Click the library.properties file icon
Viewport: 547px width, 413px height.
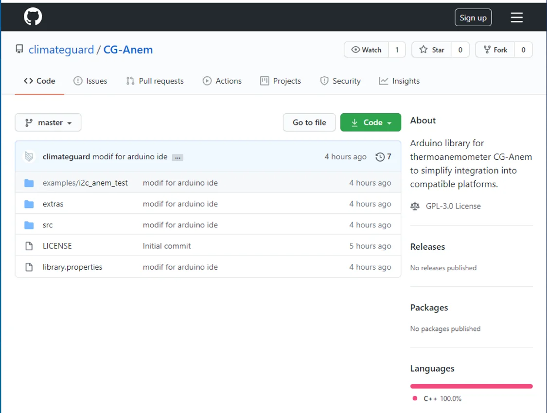click(x=29, y=267)
